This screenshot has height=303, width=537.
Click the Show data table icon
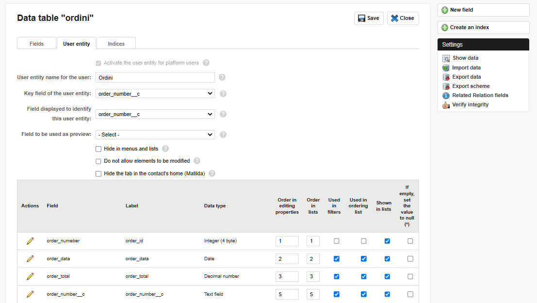click(446, 58)
